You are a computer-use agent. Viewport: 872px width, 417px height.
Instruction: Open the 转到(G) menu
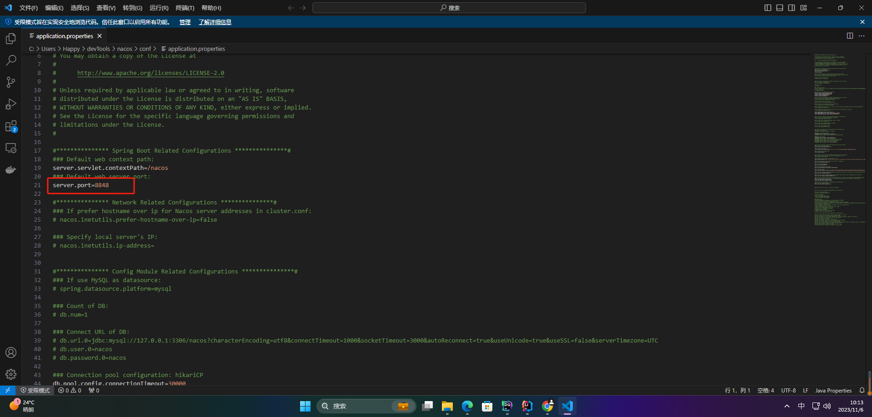pos(132,8)
